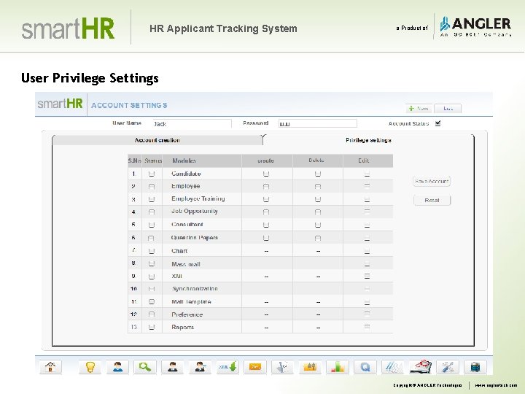Click the Modules column header
Image resolution: width=525 pixels, height=394 pixels.
(184, 161)
